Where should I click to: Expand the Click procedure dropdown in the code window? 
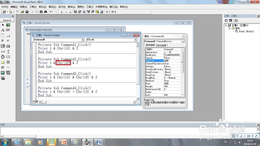click(135, 39)
